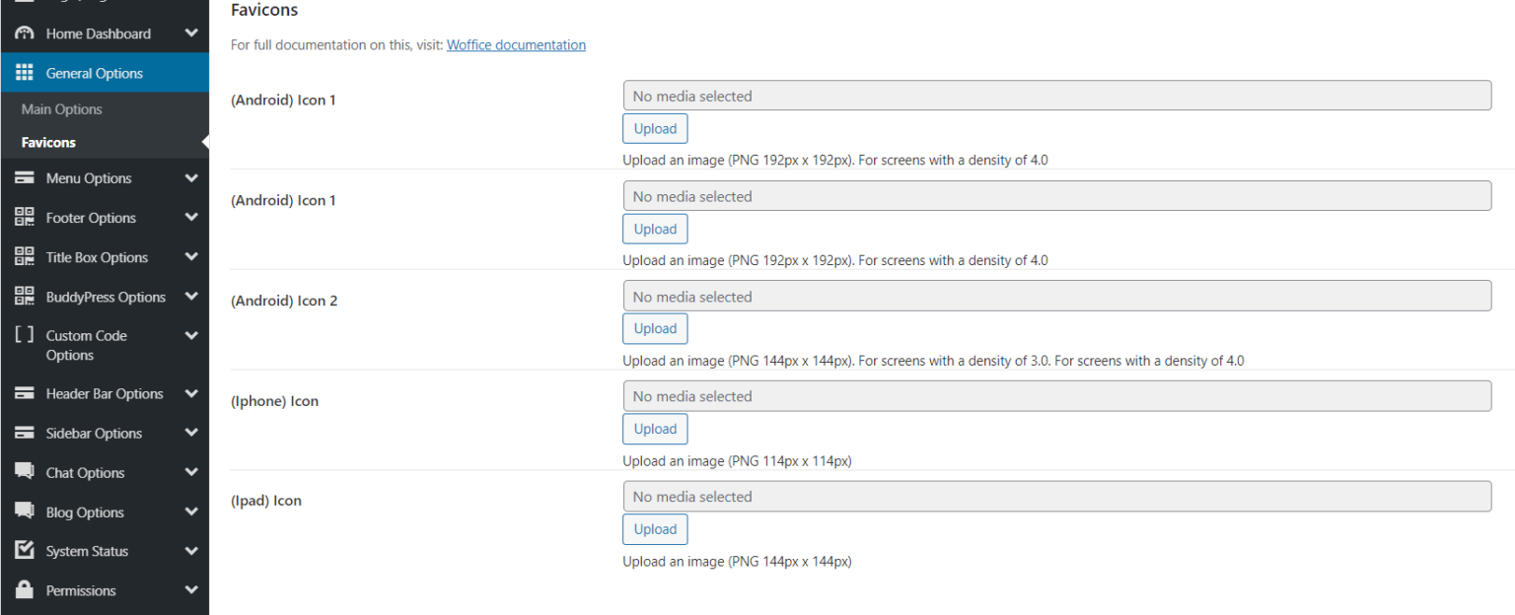Click the Permissions padlock icon
Screen dimensions: 1515x615
point(25,590)
